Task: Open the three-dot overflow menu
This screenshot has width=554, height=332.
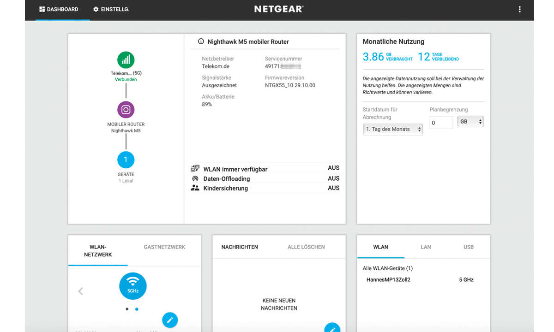Action: (x=520, y=9)
